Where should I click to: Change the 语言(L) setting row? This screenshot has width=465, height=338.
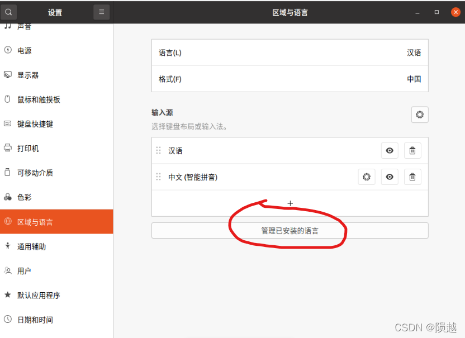pyautogui.click(x=290, y=53)
